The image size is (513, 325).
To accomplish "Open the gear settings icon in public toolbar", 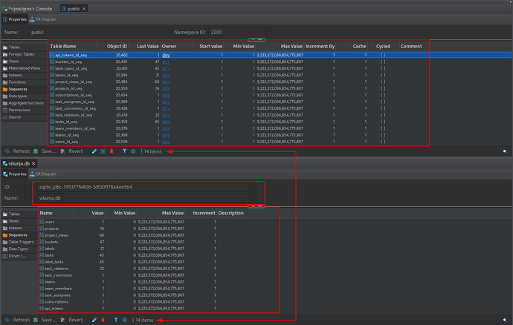I will pos(133,151).
